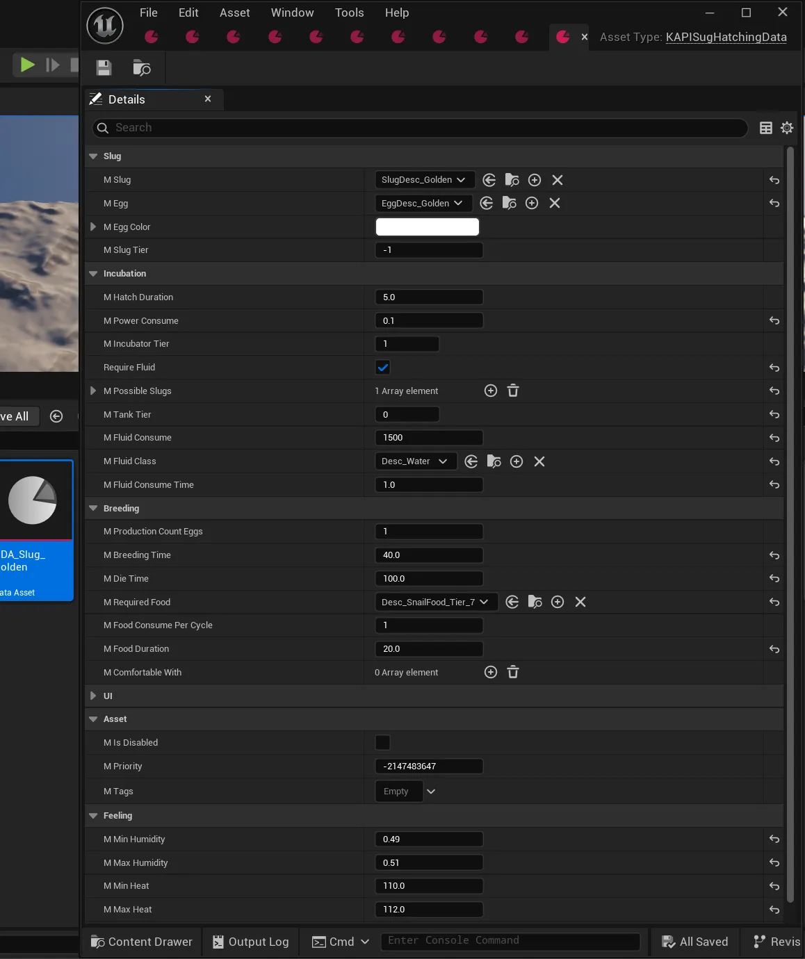Image resolution: width=805 pixels, height=959 pixels.
Task: Open the M Slug asset dropdown
Action: click(425, 180)
